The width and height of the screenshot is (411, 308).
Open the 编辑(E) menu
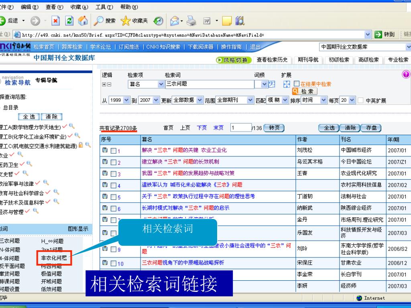pos(29,7)
